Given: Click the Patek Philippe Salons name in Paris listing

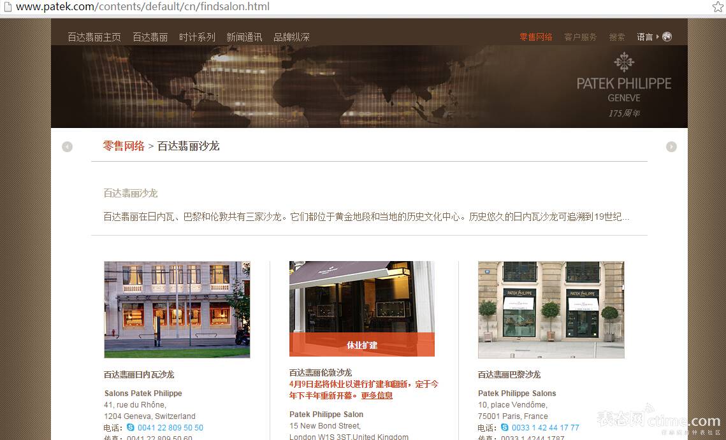Looking at the screenshot, I should tap(517, 394).
